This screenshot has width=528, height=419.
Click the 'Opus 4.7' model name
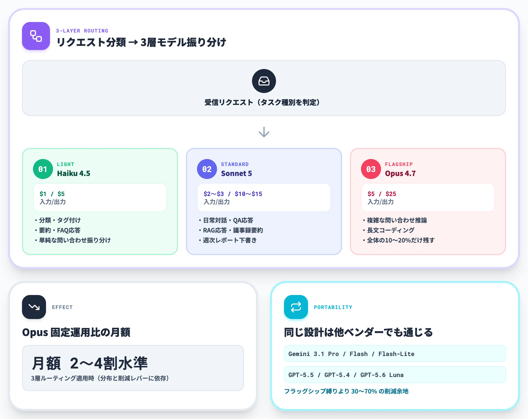[400, 173]
